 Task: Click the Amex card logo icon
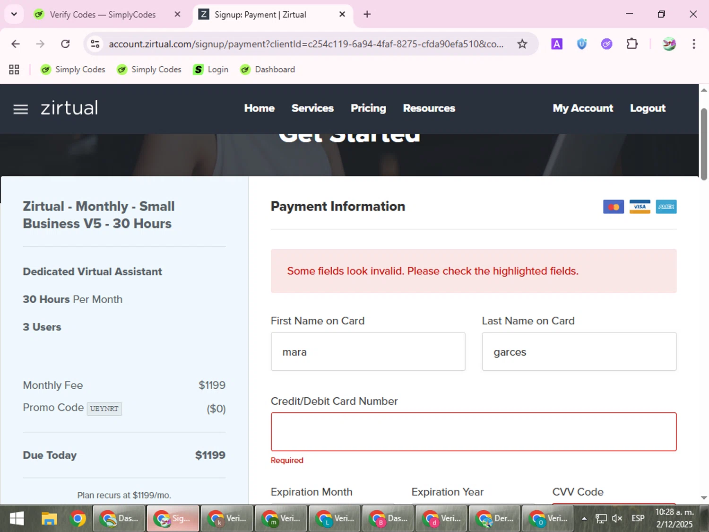pyautogui.click(x=666, y=207)
